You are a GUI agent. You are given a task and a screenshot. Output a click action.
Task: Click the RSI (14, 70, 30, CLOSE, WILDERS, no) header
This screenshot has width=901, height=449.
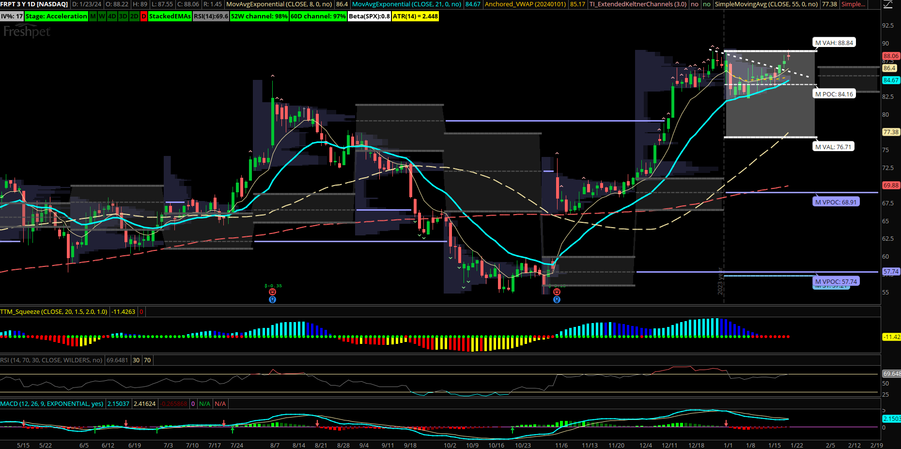click(x=51, y=360)
